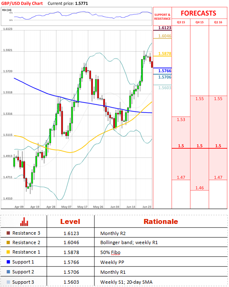Click the Resistance 3 maroon color swatch
This screenshot has width=229, height=287.
pyautogui.click(x=8, y=233)
